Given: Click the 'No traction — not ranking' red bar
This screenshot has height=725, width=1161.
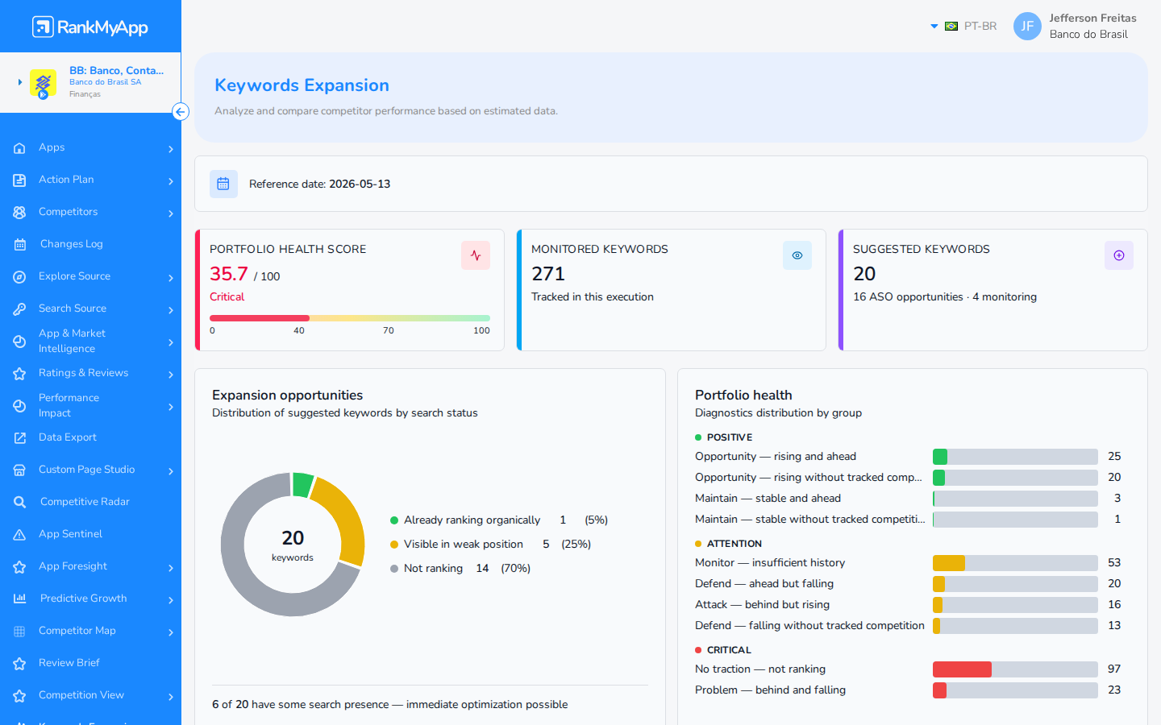Looking at the screenshot, I should pos(962,669).
